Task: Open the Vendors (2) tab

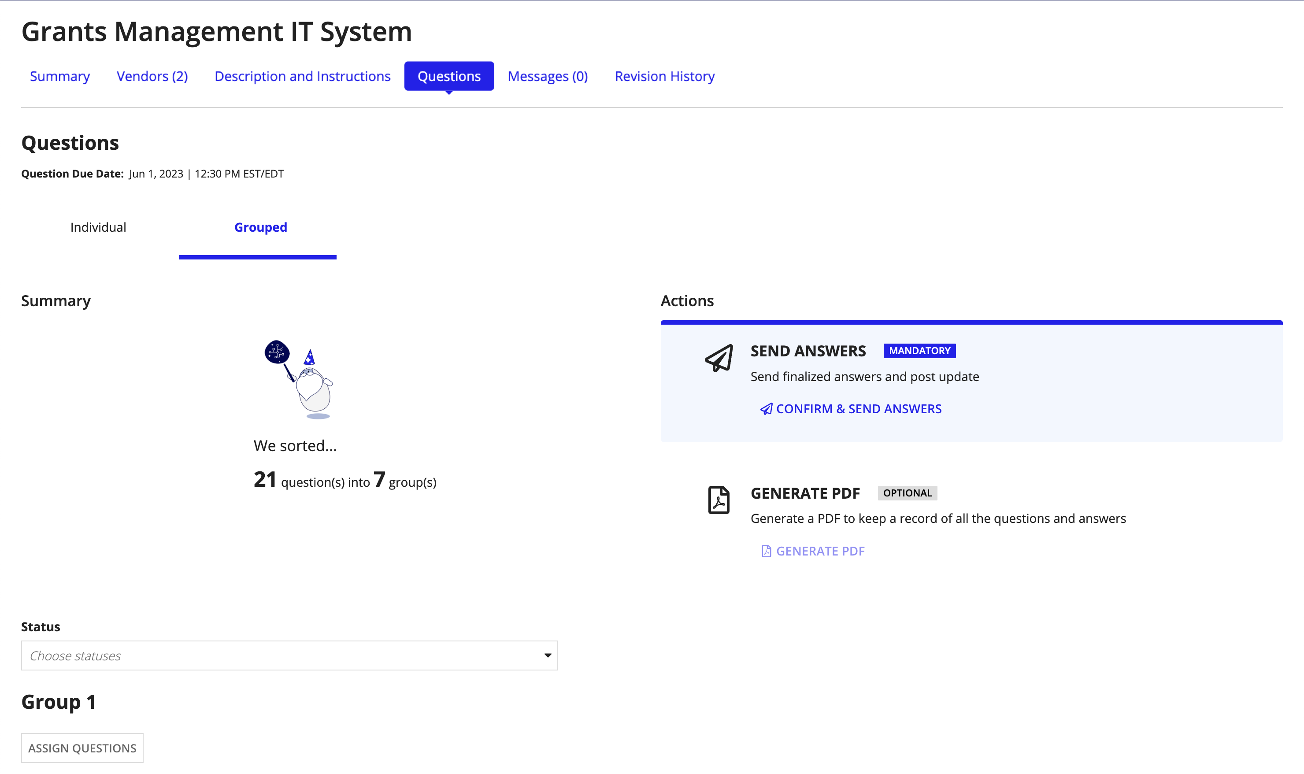Action: [152, 76]
